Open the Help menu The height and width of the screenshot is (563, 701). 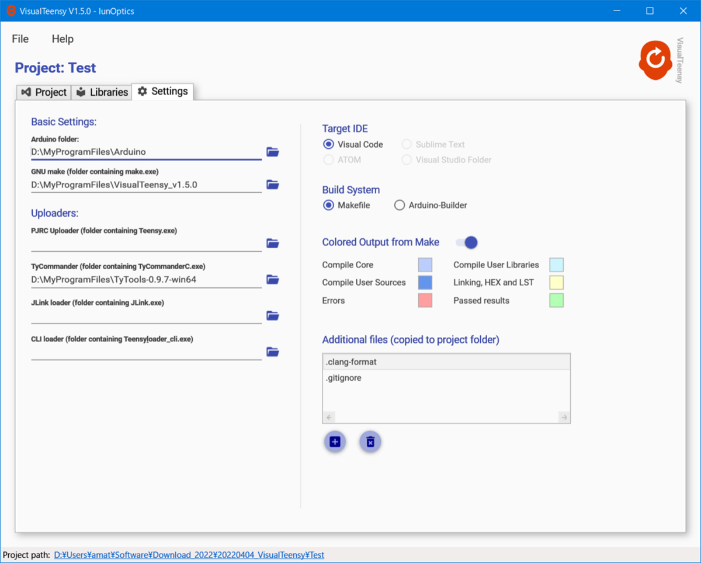click(x=63, y=39)
